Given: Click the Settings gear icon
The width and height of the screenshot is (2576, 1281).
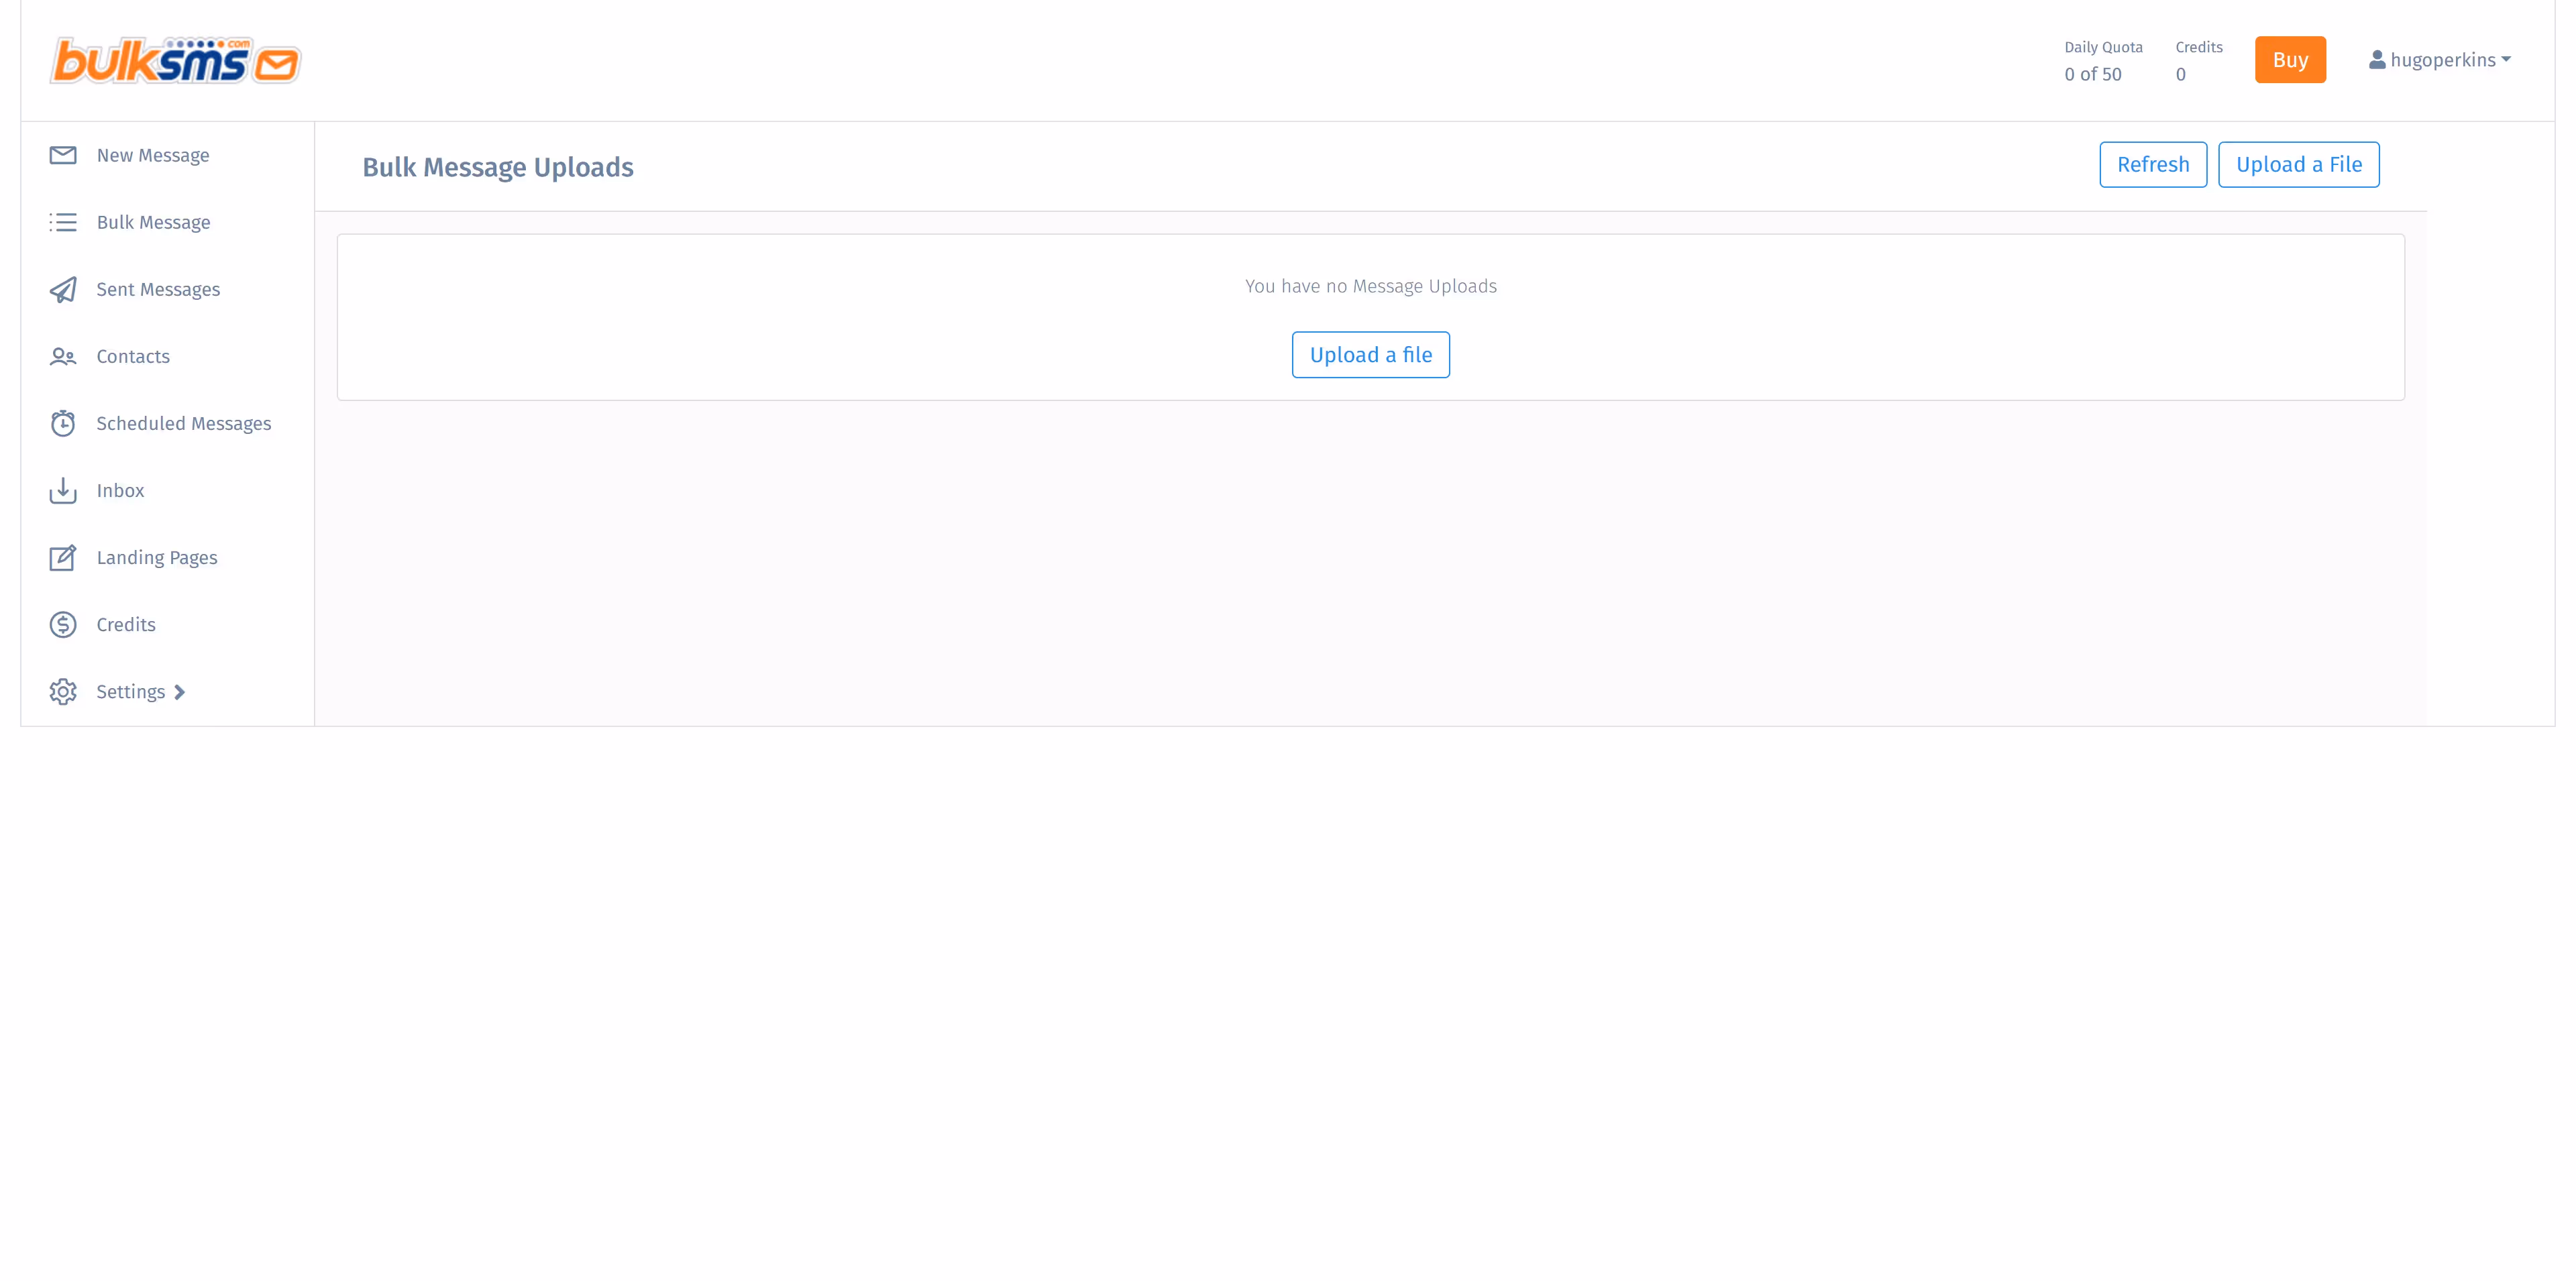Looking at the screenshot, I should (x=63, y=691).
